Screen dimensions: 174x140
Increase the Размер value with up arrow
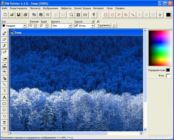coord(35,24)
